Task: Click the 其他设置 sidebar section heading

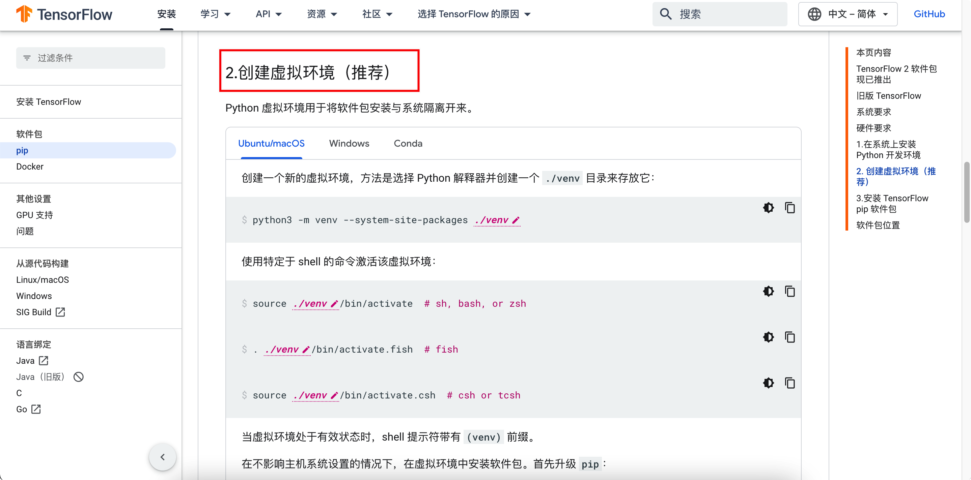Action: pos(33,199)
